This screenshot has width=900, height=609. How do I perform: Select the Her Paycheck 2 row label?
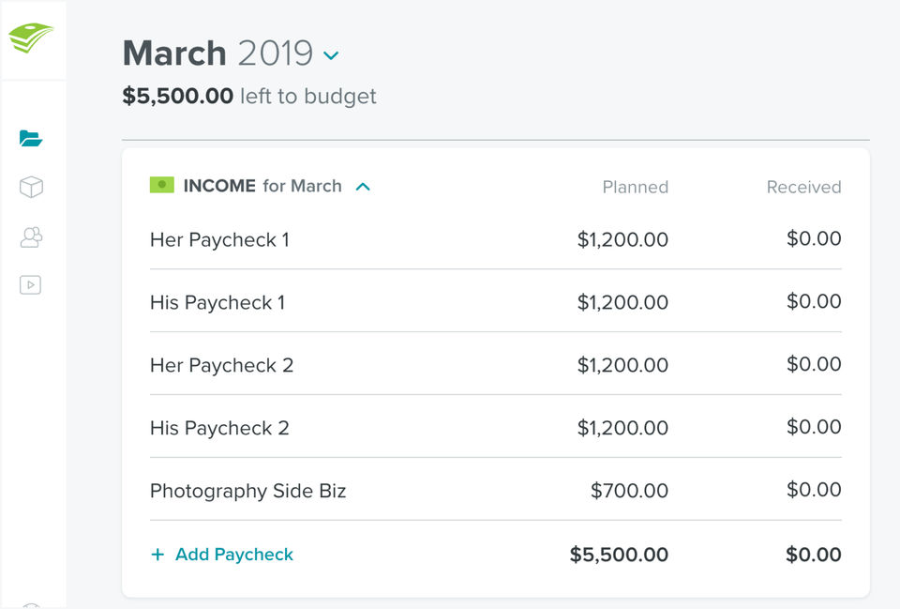pos(221,365)
